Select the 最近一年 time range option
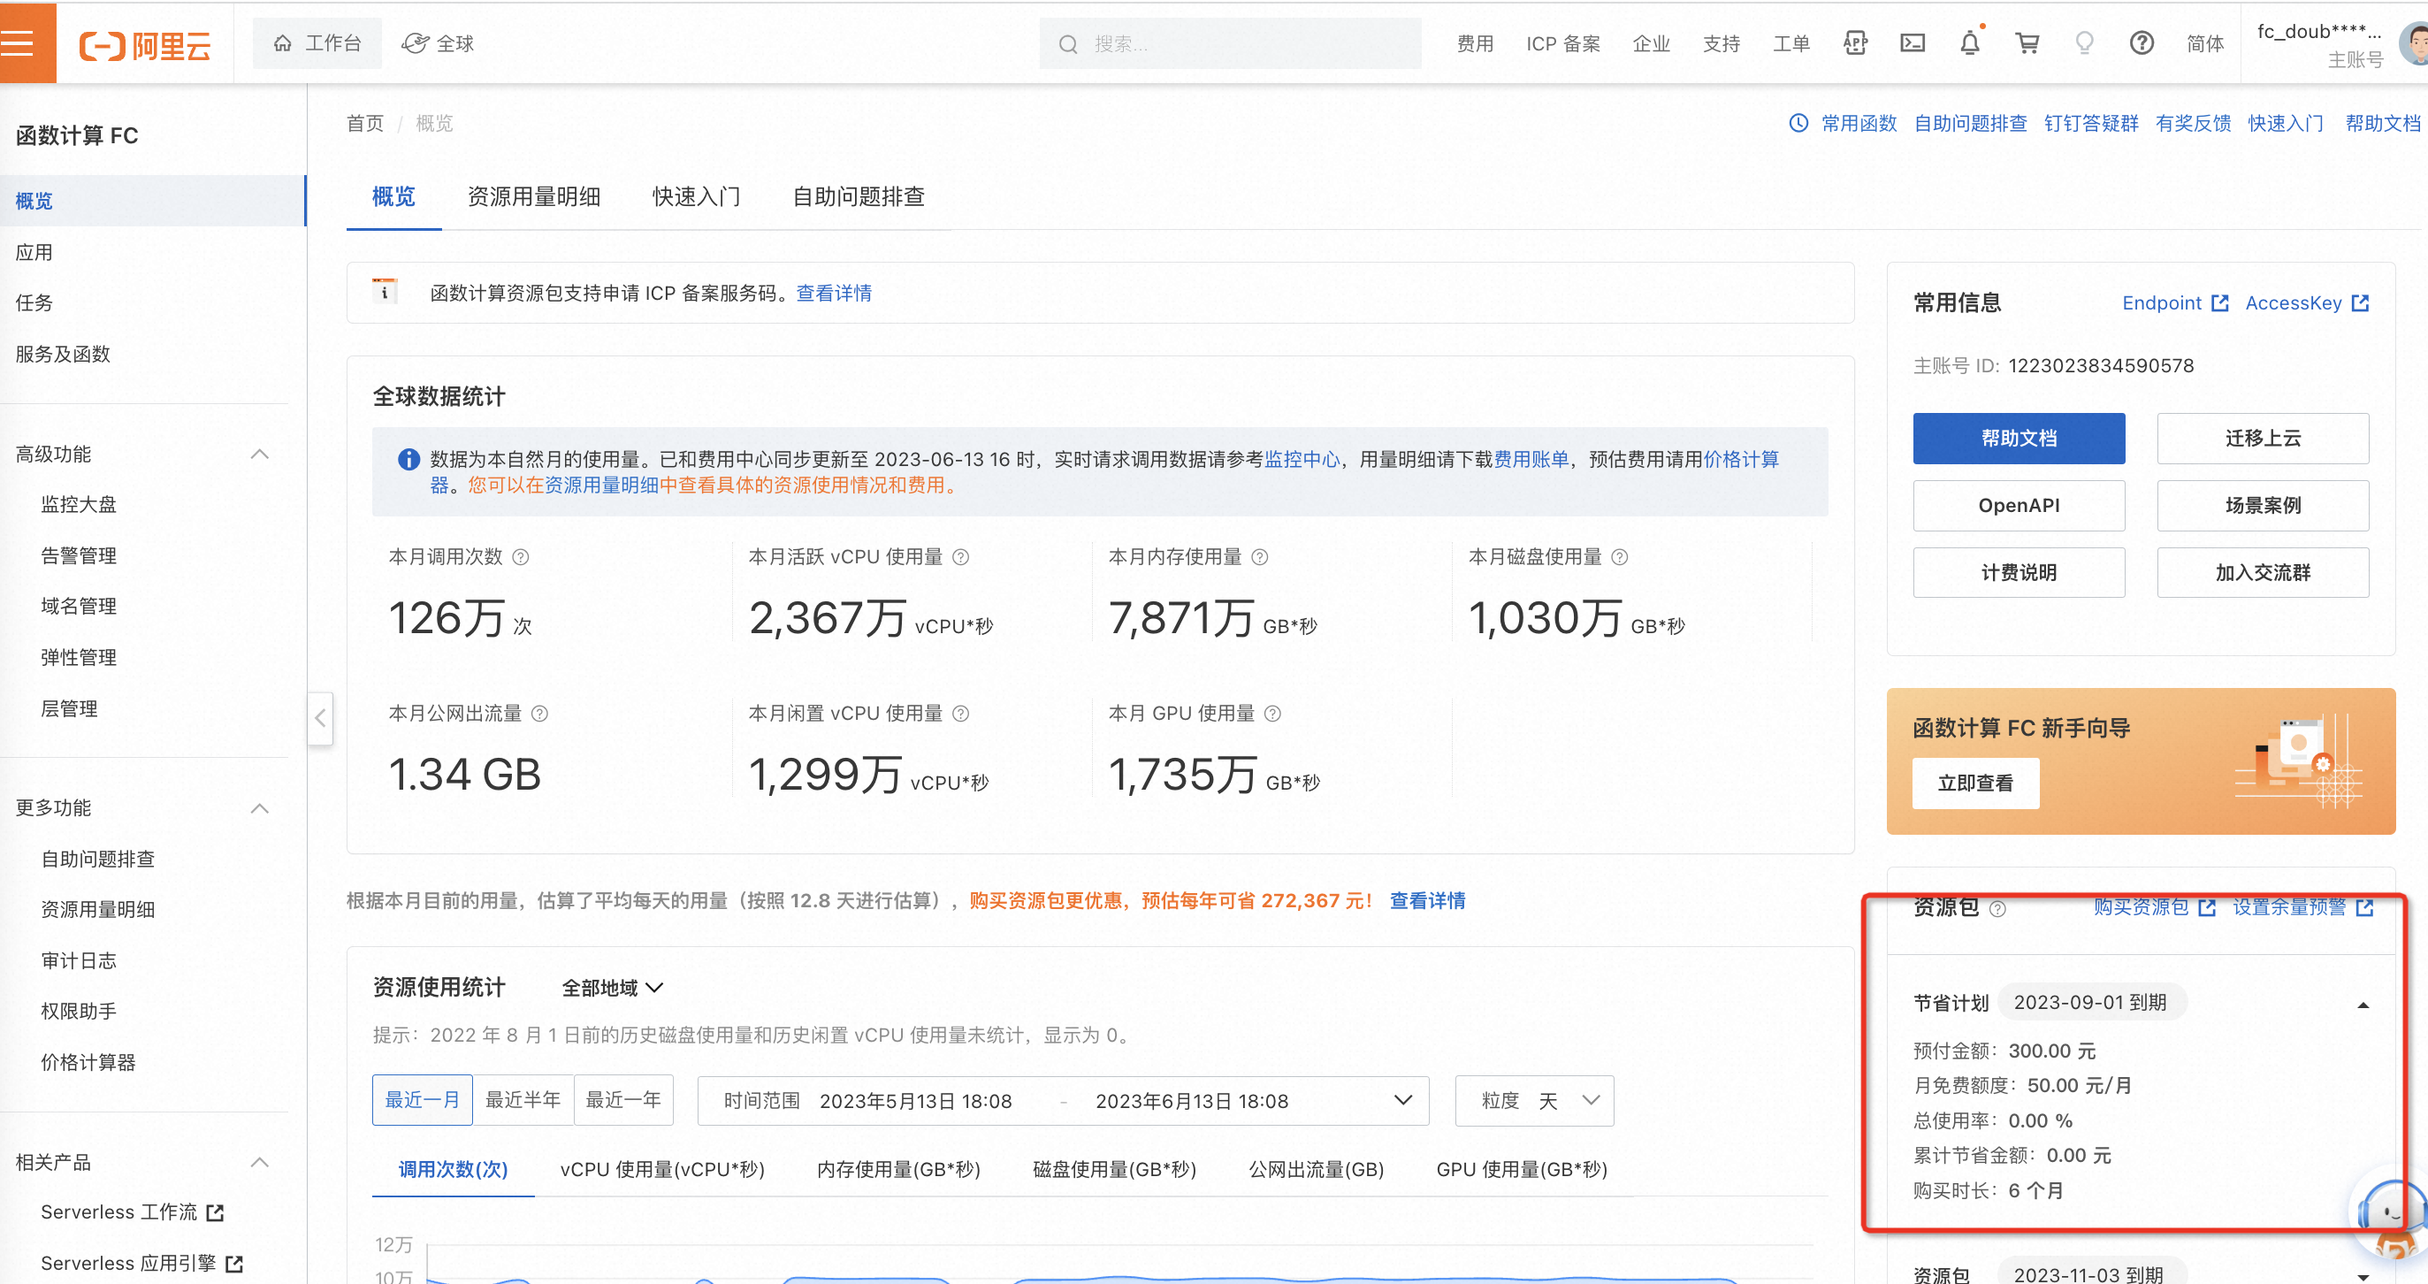This screenshot has width=2428, height=1284. coord(623,1099)
